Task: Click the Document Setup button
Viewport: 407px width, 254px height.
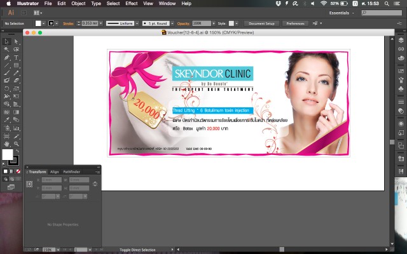Action: pos(261,23)
